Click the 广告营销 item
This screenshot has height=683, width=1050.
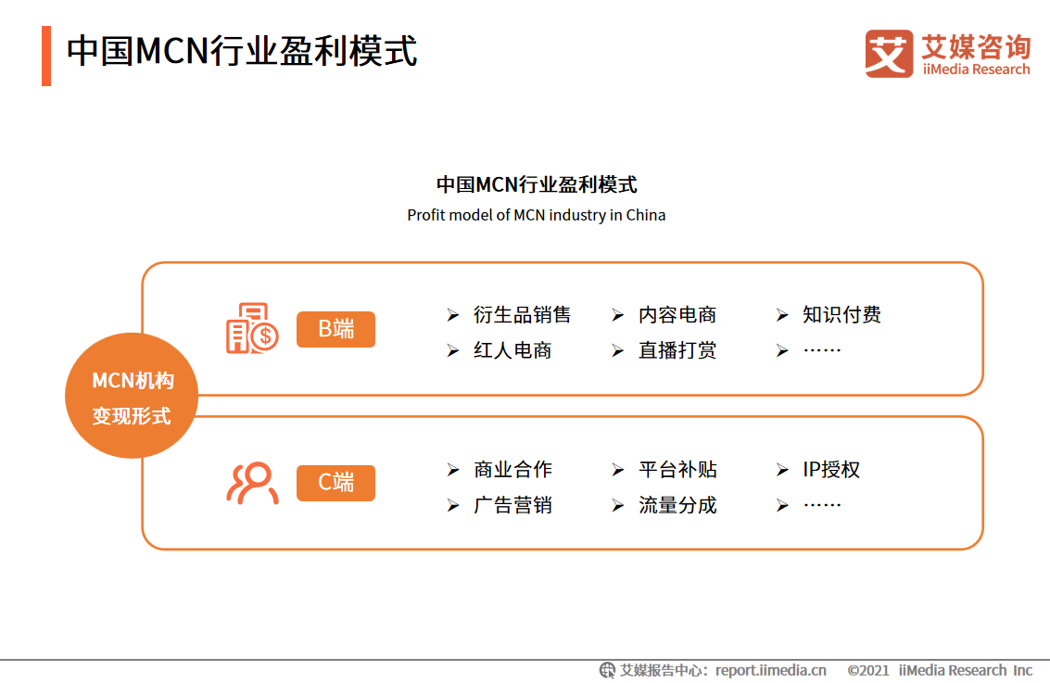512,505
